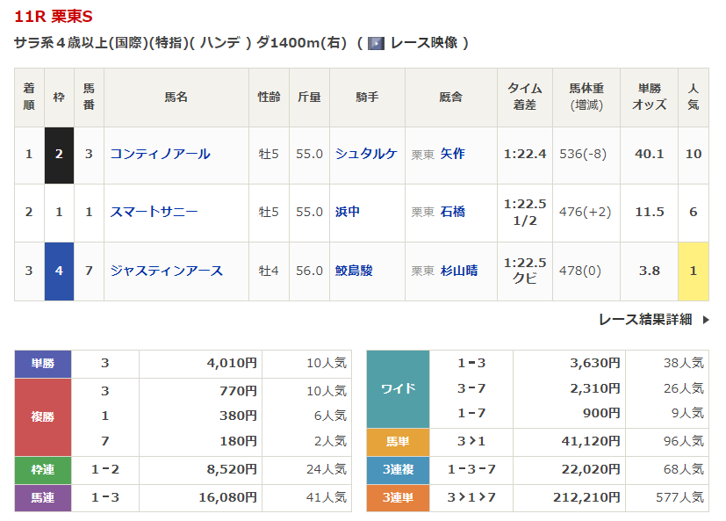Open trainer 杉山晴 page
Image resolution: width=726 pixels, height=521 pixels.
(458, 271)
